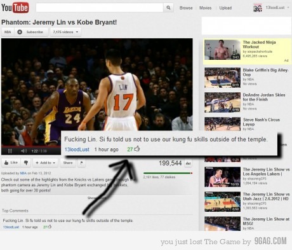This screenshot has width=292, height=250.
Task: Open Jeremy Lin Show vs Utah Jazz thumbnail
Action: click(x=222, y=202)
